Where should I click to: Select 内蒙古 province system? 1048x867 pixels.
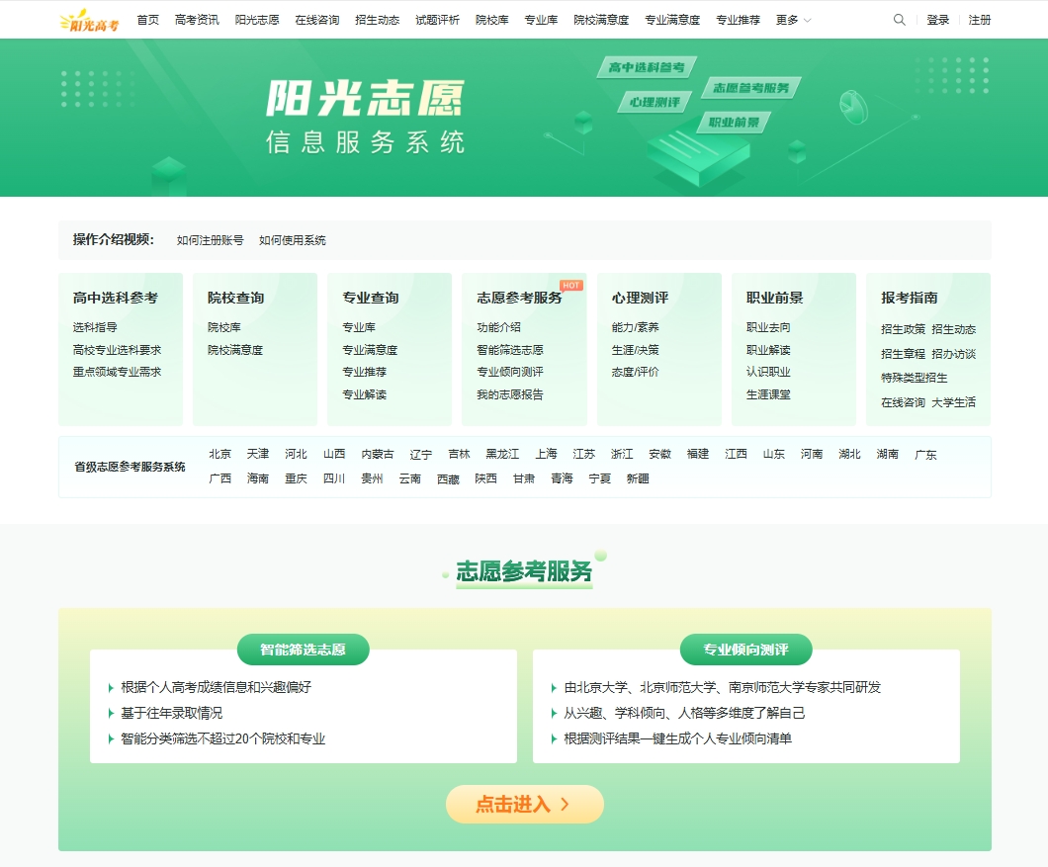click(378, 454)
